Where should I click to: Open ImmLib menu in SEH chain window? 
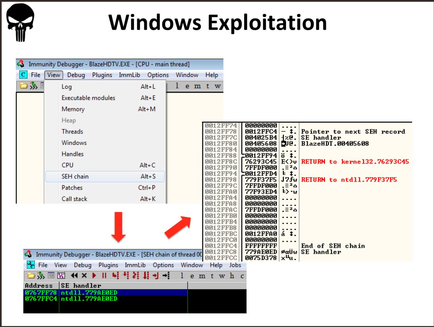coord(135,265)
